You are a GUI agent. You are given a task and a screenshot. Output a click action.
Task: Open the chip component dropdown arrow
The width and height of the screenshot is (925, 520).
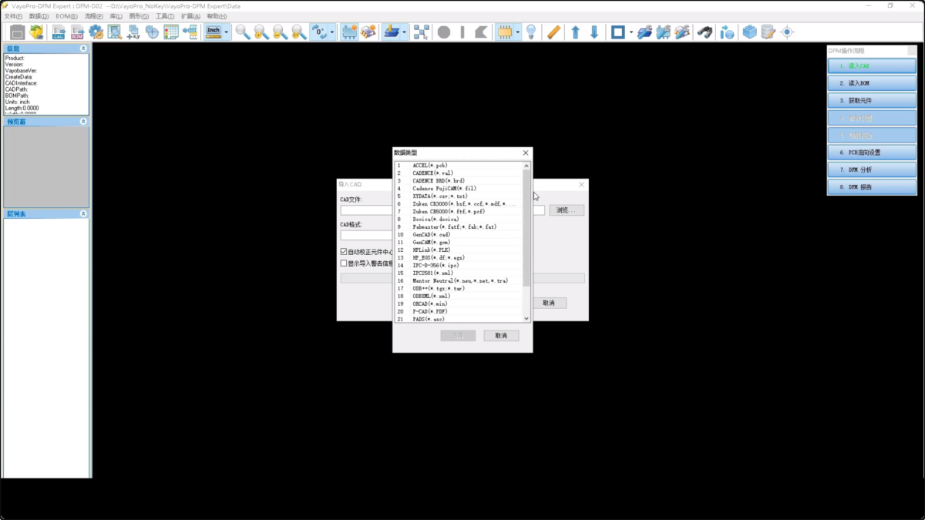pyautogui.click(x=518, y=32)
